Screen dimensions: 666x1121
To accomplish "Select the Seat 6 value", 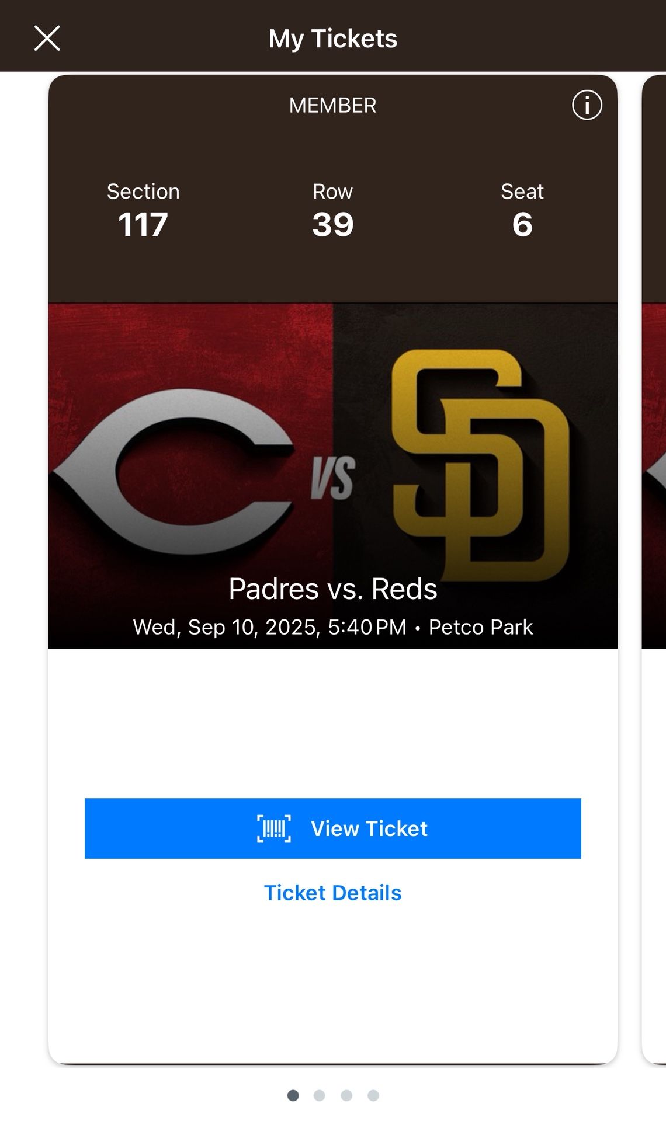I will tap(522, 224).
